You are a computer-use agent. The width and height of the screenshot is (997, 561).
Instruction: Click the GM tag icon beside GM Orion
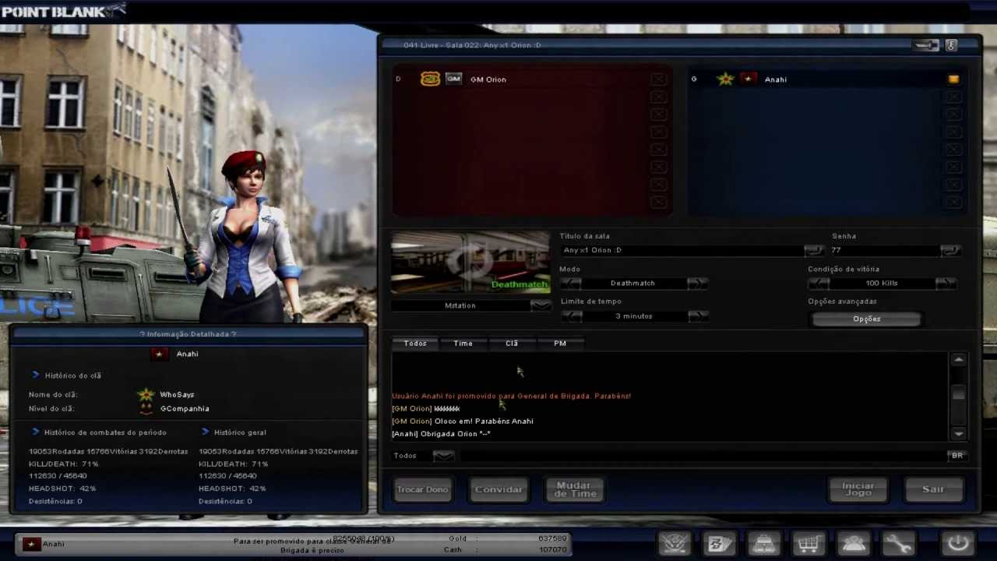(453, 79)
